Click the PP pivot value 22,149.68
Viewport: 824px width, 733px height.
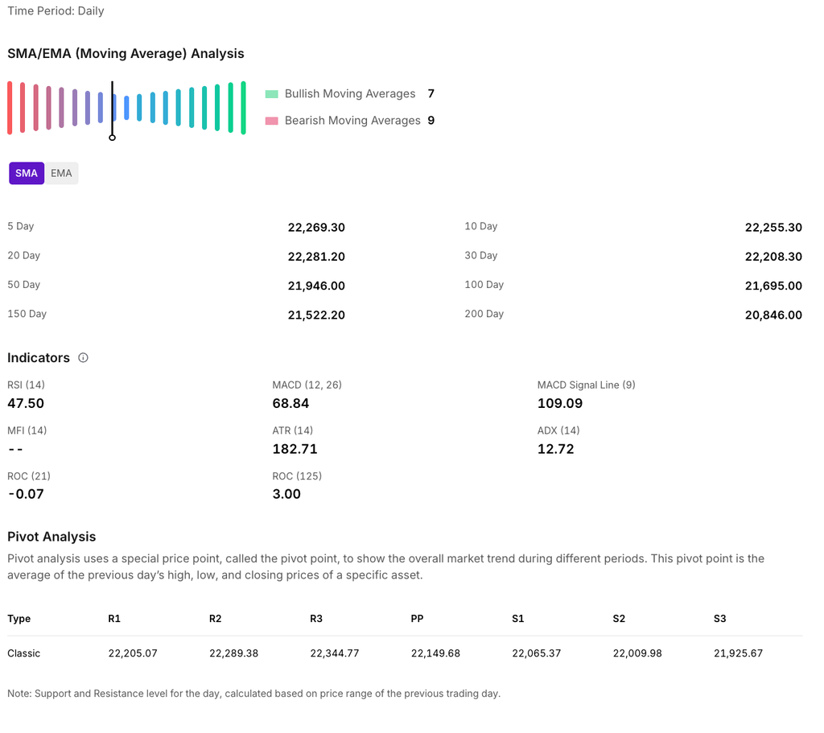435,653
